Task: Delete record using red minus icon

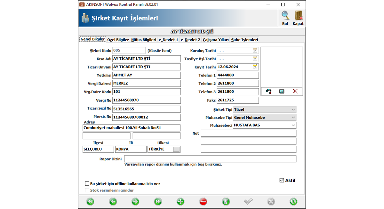Action: point(203,202)
